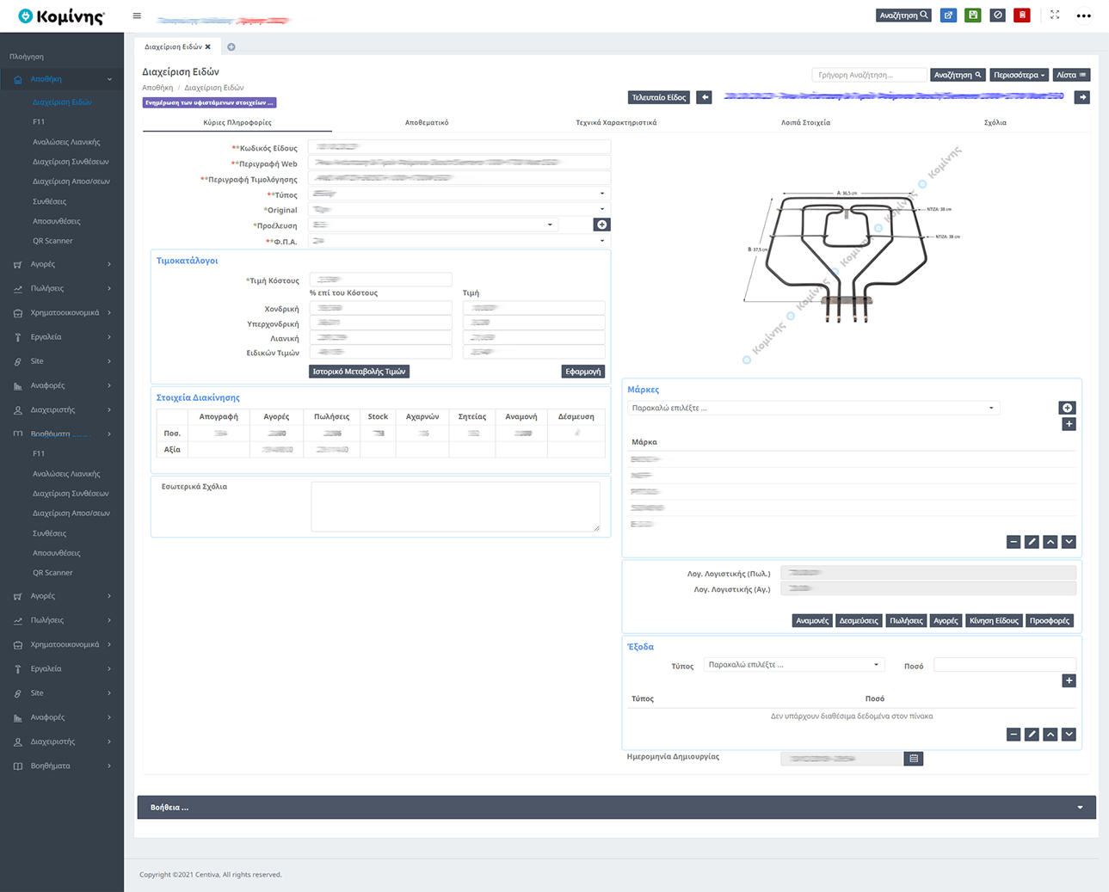The image size is (1109, 892).
Task: Switch to the Σχόλια tab
Action: coord(995,122)
